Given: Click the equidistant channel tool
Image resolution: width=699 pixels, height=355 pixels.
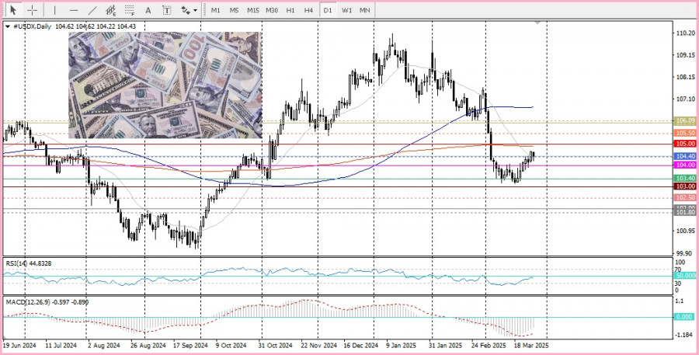Looking at the screenshot, I should pos(111,10).
